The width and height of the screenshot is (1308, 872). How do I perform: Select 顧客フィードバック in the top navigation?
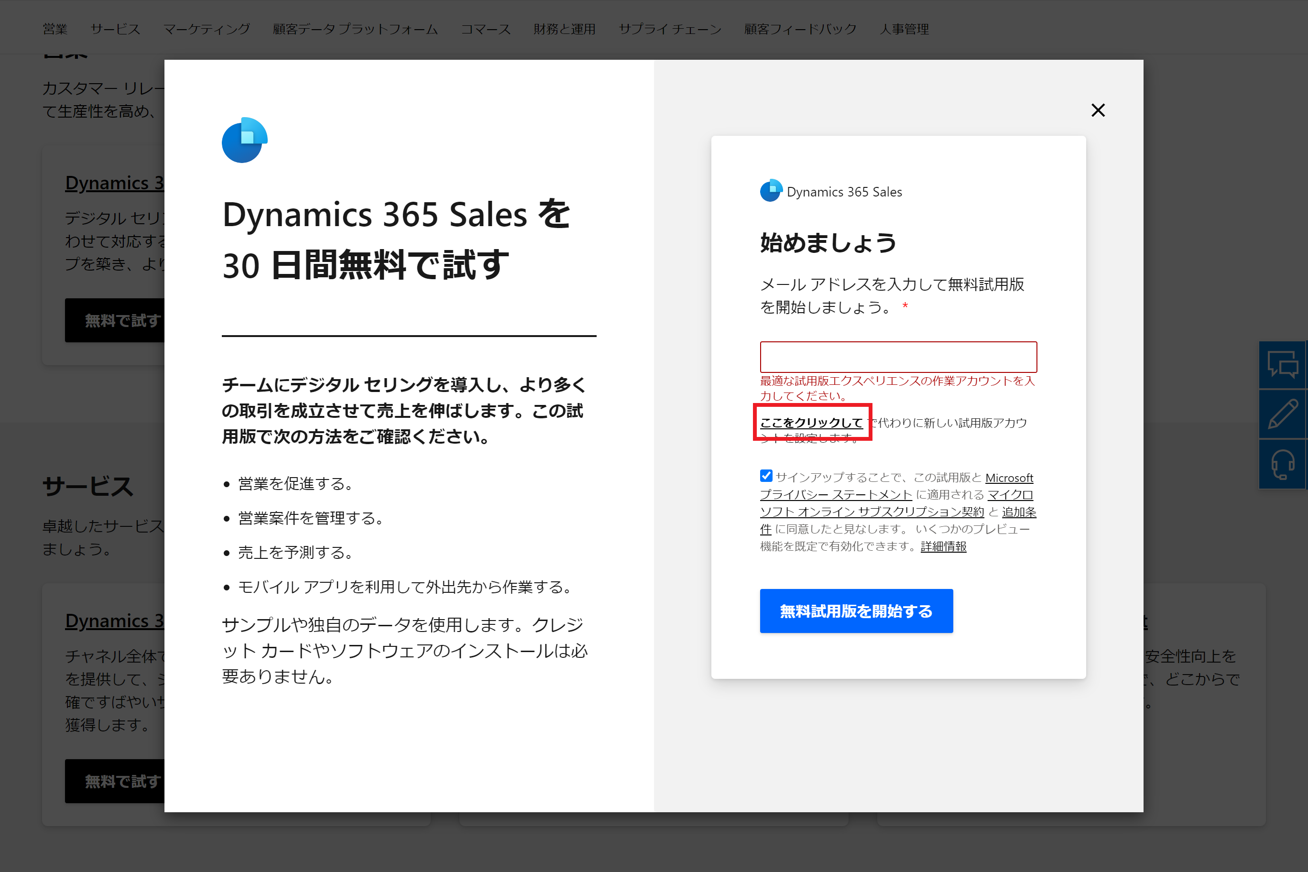coord(800,29)
